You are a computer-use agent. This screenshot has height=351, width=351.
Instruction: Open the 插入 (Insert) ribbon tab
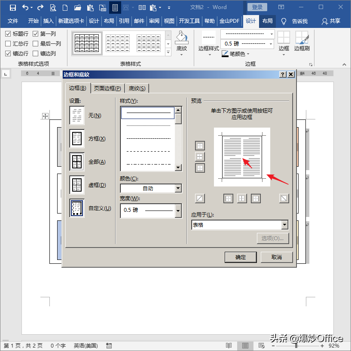point(49,21)
